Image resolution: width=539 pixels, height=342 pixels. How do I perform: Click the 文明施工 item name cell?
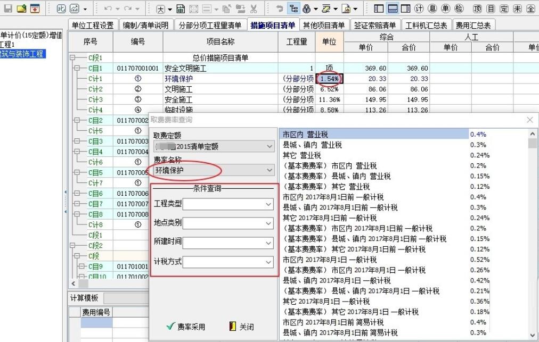(220, 89)
